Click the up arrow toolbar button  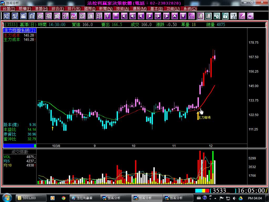point(175,16)
